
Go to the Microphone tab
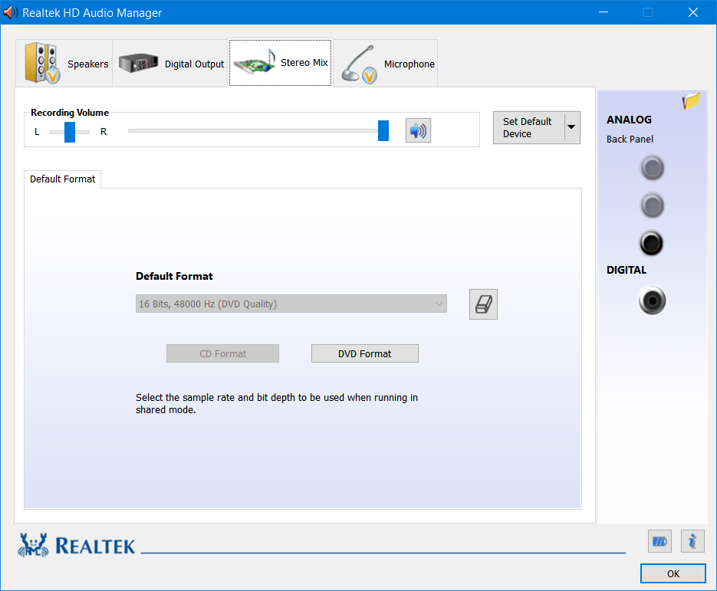click(x=386, y=63)
